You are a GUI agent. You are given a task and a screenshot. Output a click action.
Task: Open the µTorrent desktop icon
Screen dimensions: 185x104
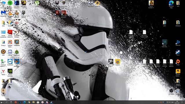coord(37,3)
